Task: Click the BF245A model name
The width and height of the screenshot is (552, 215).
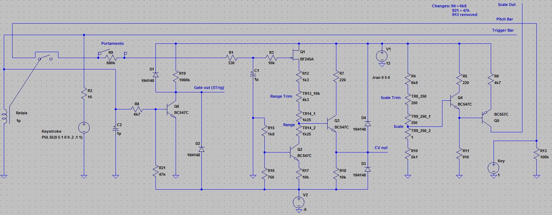Action: pos(307,59)
